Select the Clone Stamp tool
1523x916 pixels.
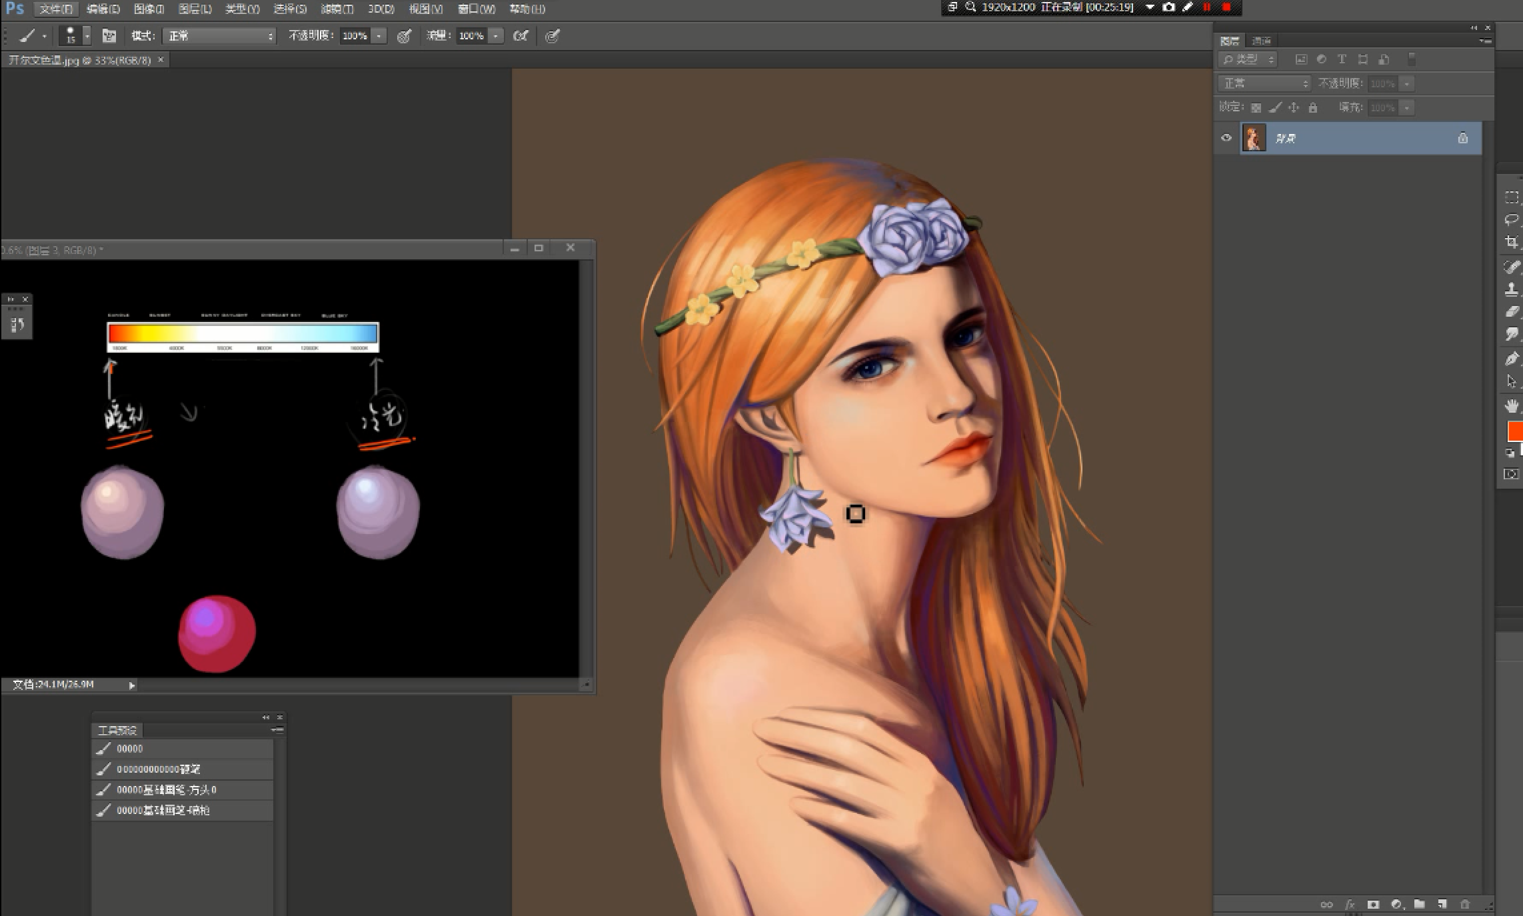click(x=1511, y=289)
